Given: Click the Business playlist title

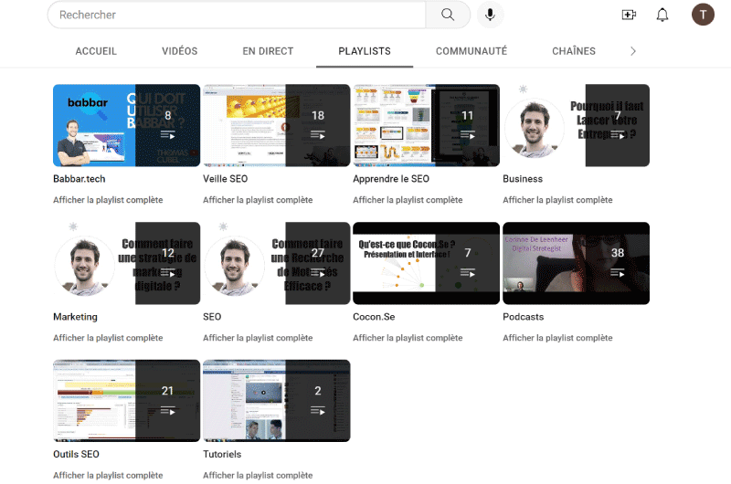Looking at the screenshot, I should click(x=523, y=179).
